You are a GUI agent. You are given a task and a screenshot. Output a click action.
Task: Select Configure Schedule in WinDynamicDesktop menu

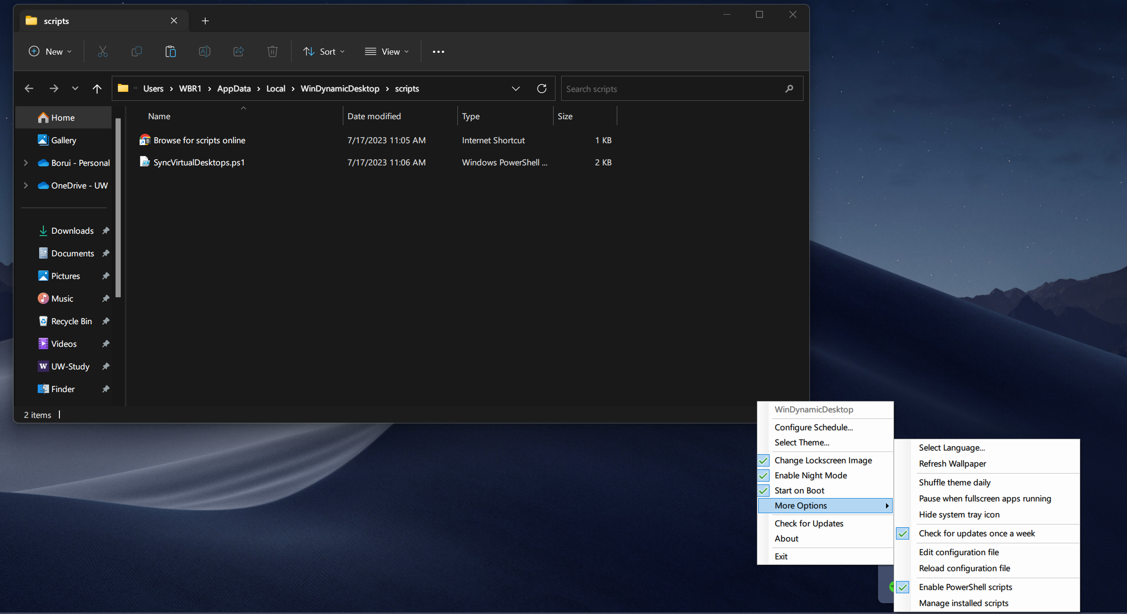coord(813,427)
